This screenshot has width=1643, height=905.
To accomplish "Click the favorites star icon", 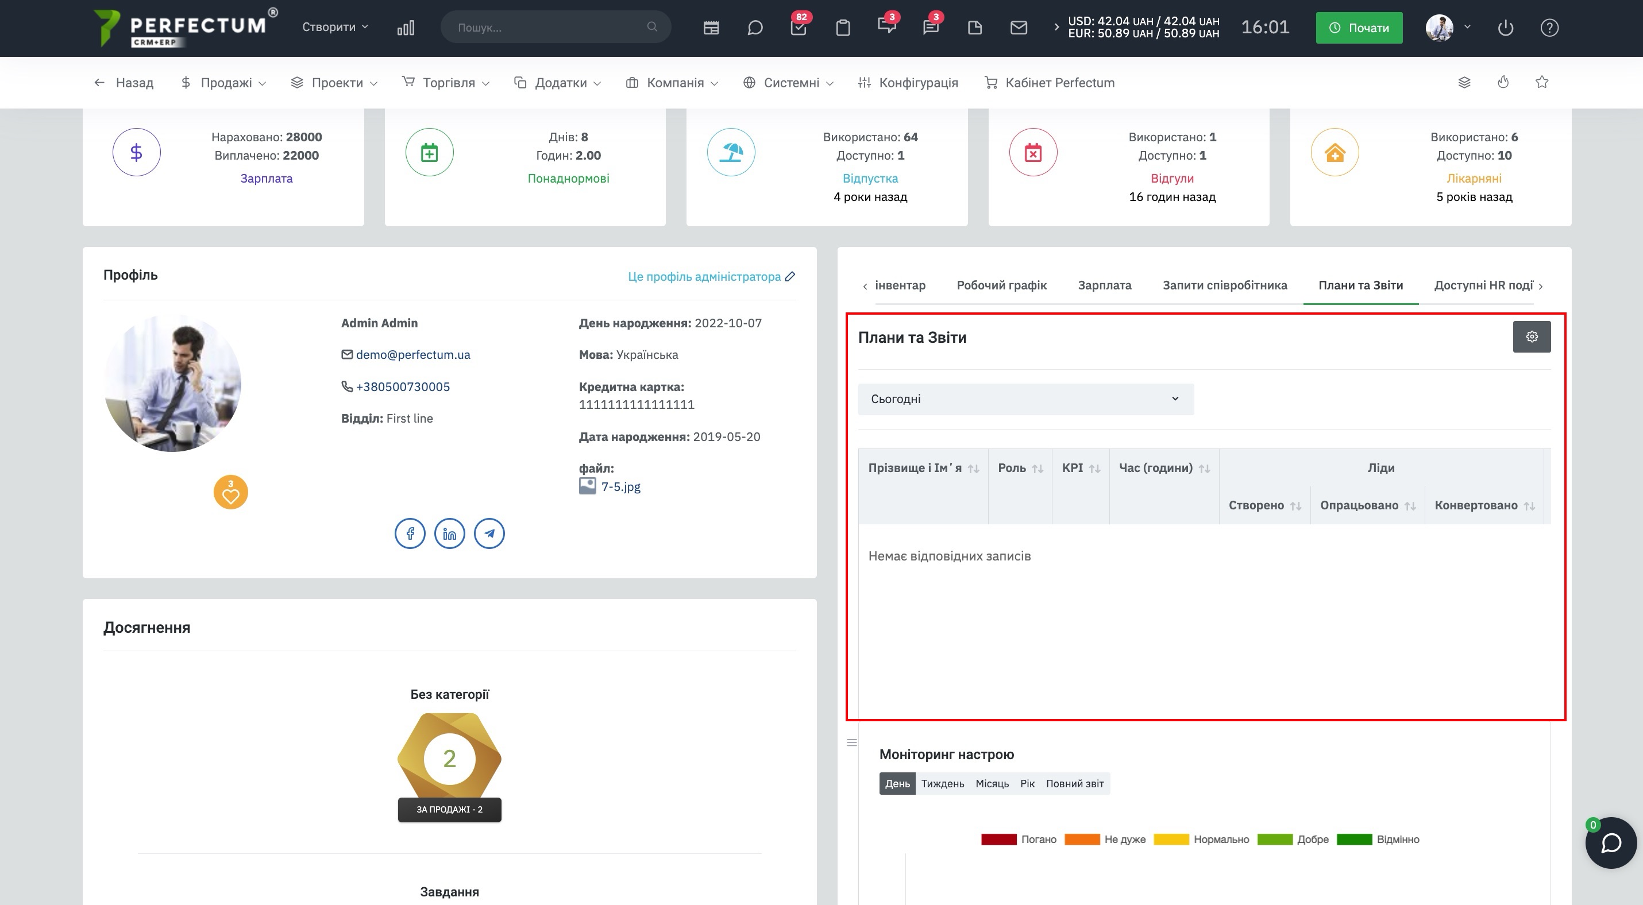I will 1541,82.
